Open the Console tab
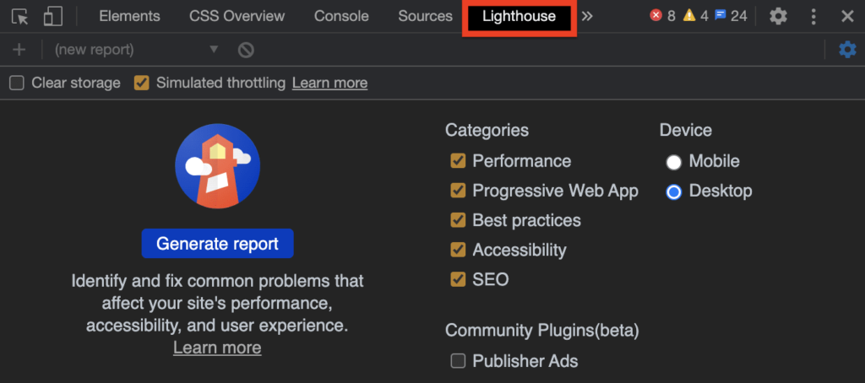Viewport: 865px width, 383px height. pos(341,16)
